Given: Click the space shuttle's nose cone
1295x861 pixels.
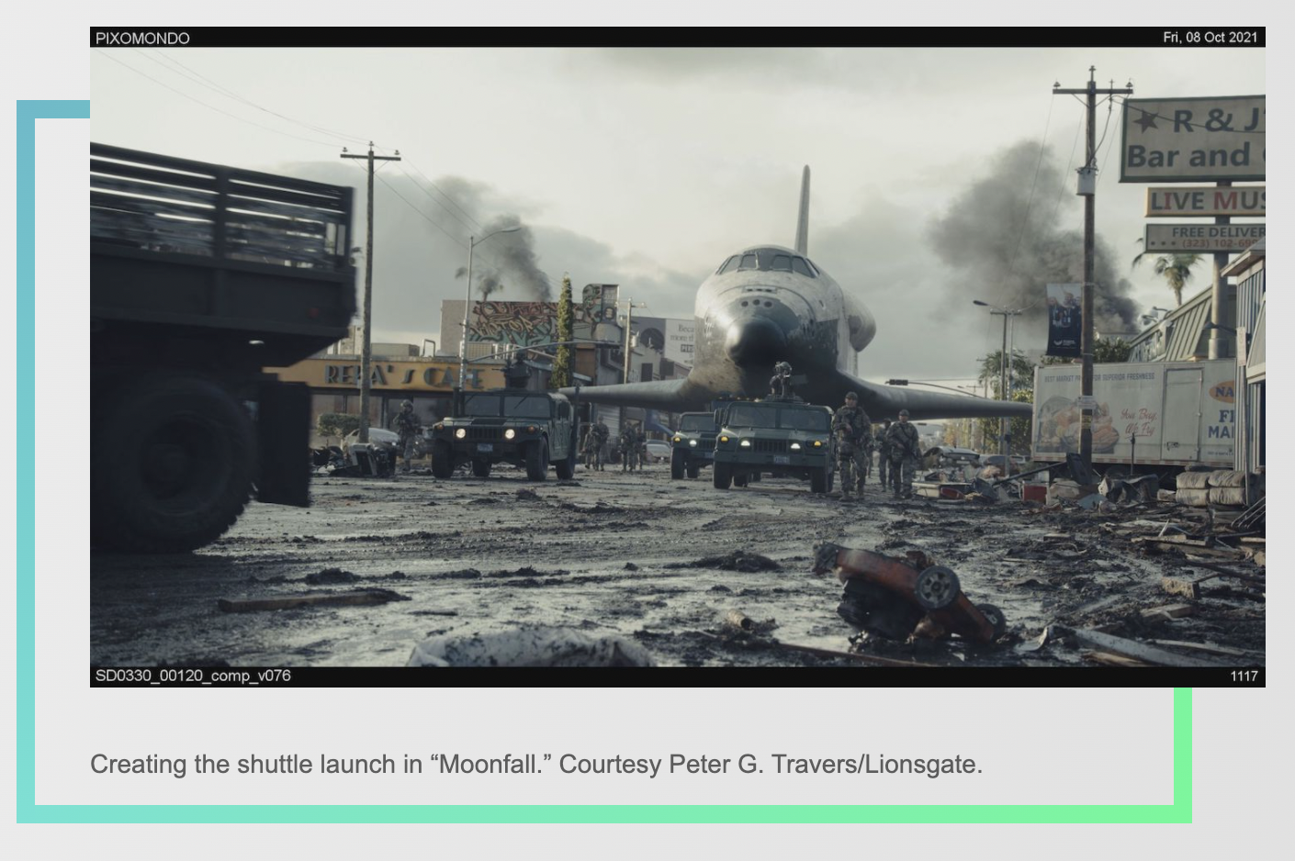Looking at the screenshot, I should (753, 338).
